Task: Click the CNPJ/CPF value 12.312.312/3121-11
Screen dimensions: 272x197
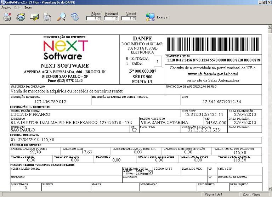Action: pos(204,114)
